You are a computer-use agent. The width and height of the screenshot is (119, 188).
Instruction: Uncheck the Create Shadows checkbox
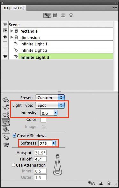click(x=14, y=136)
